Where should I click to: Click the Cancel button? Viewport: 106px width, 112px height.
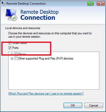point(94,105)
